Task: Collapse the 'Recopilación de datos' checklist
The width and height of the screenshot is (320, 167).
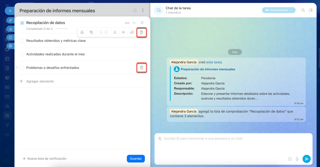Action: [134, 23]
